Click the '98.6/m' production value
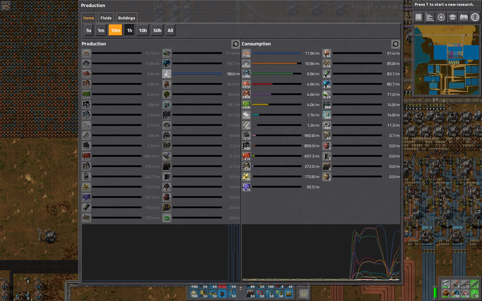This screenshot has width=482, height=301. [233, 74]
